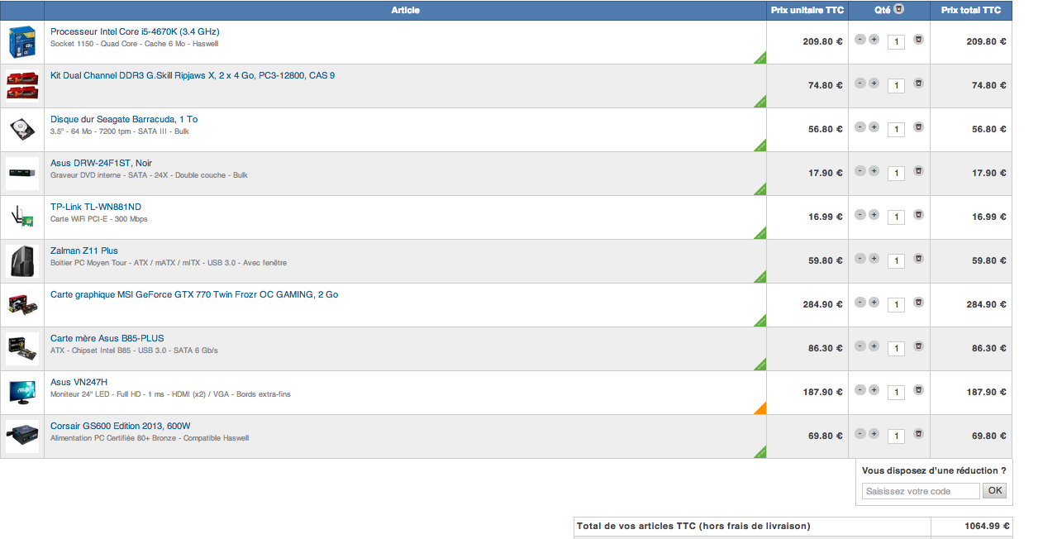Image resolution: width=1043 pixels, height=539 pixels.
Task: Click the TP-Link WiFi card thumbnail image
Action: pos(22,217)
